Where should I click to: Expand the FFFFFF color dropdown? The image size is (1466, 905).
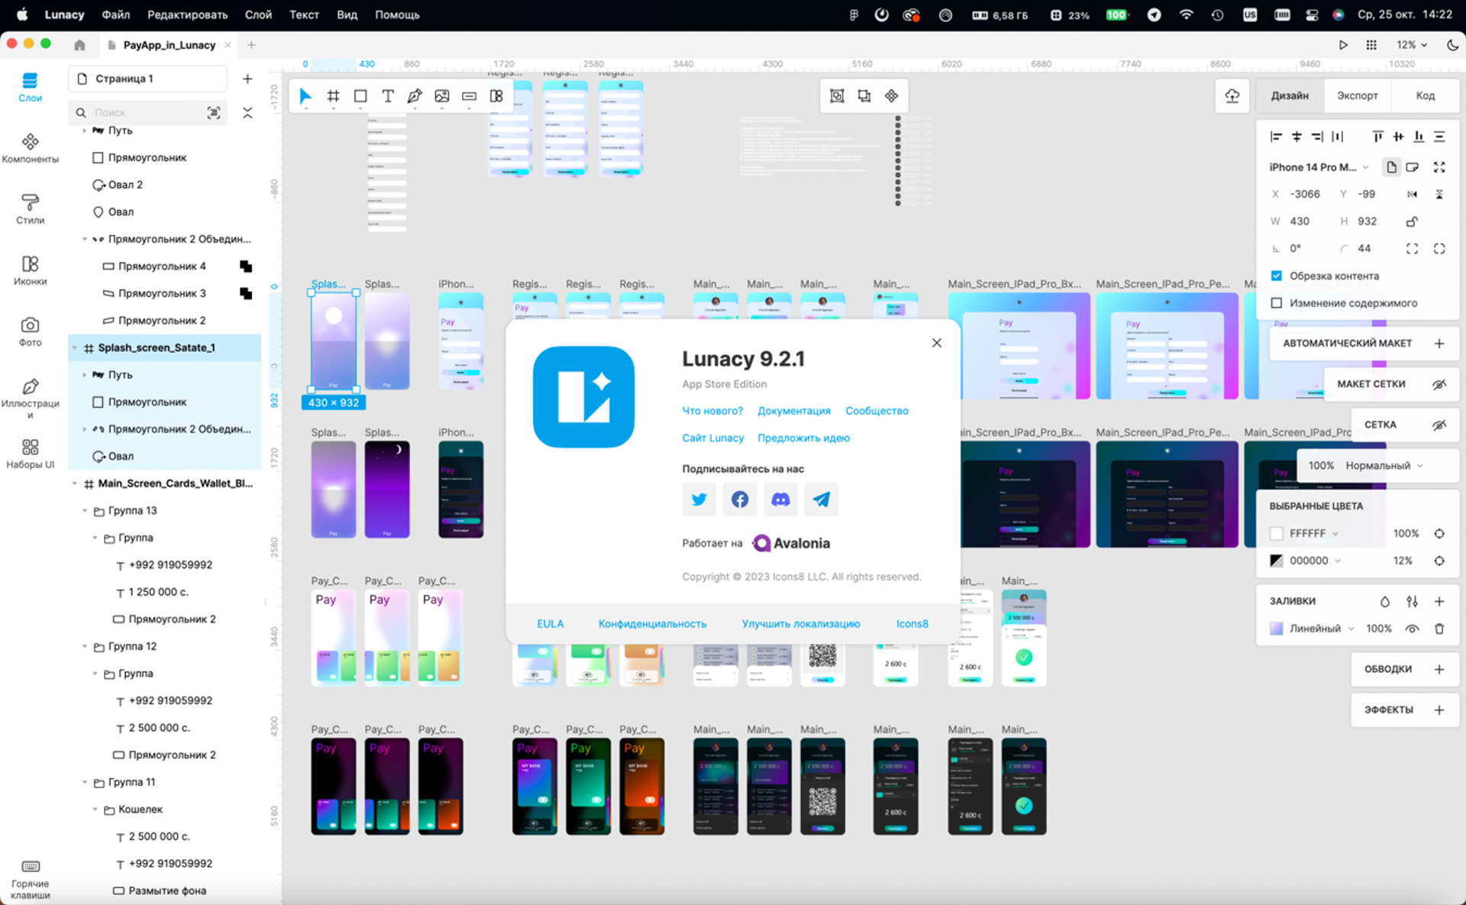(1335, 534)
